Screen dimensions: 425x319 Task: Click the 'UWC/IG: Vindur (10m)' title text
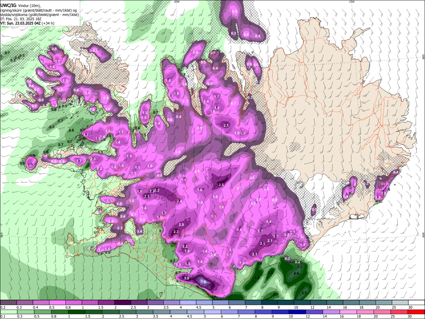click(x=21, y=6)
